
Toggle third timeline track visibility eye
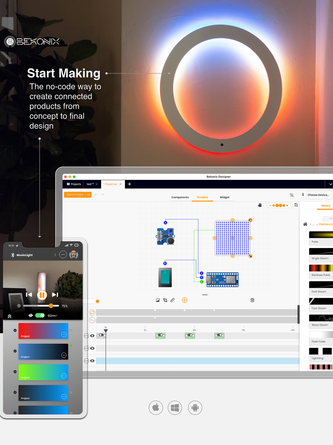[92, 361]
